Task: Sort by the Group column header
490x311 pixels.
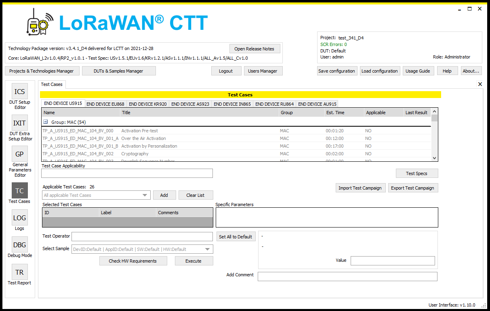Action: click(x=302, y=113)
